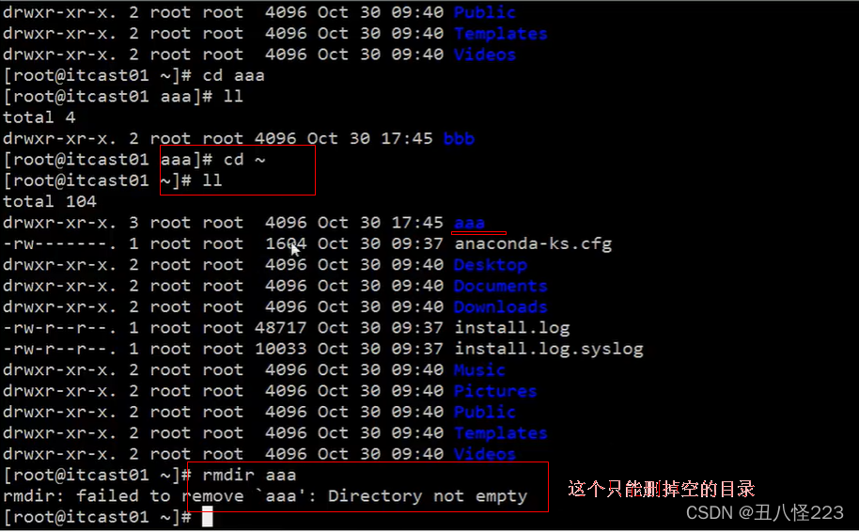Click file size value 10033
This screenshot has height=532, width=859.
(281, 349)
